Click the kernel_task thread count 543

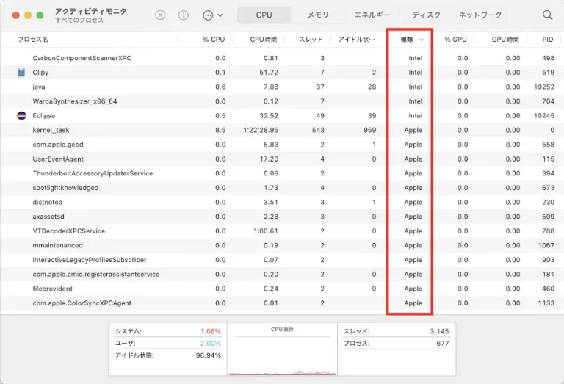pyautogui.click(x=318, y=130)
